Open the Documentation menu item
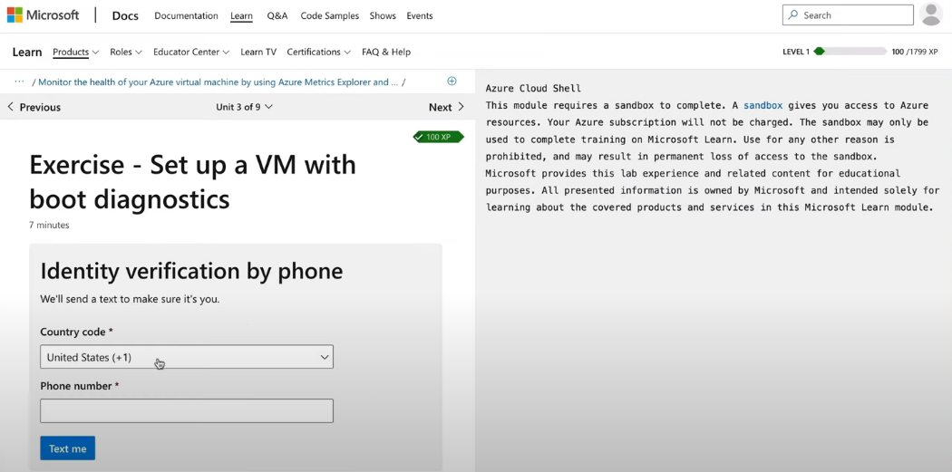952x472 pixels. tap(186, 15)
